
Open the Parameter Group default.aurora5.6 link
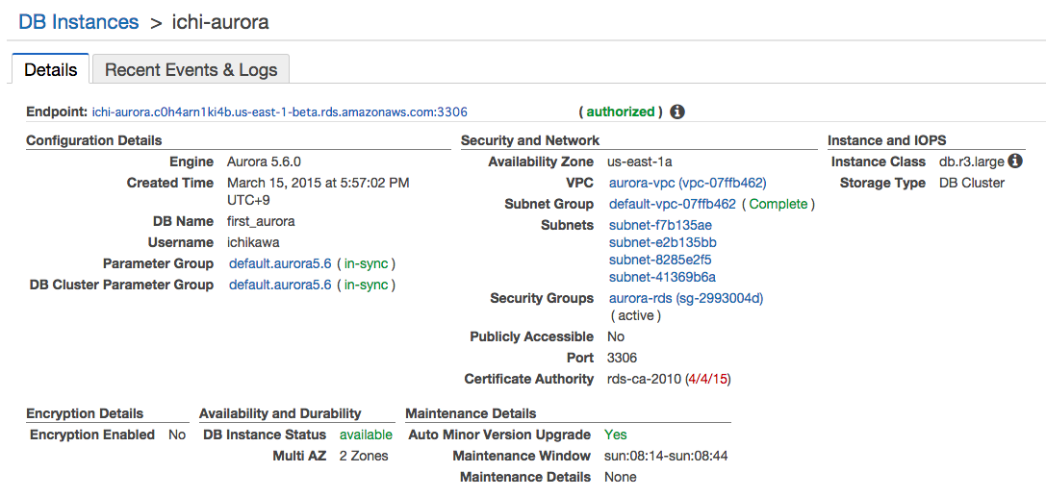click(x=280, y=263)
